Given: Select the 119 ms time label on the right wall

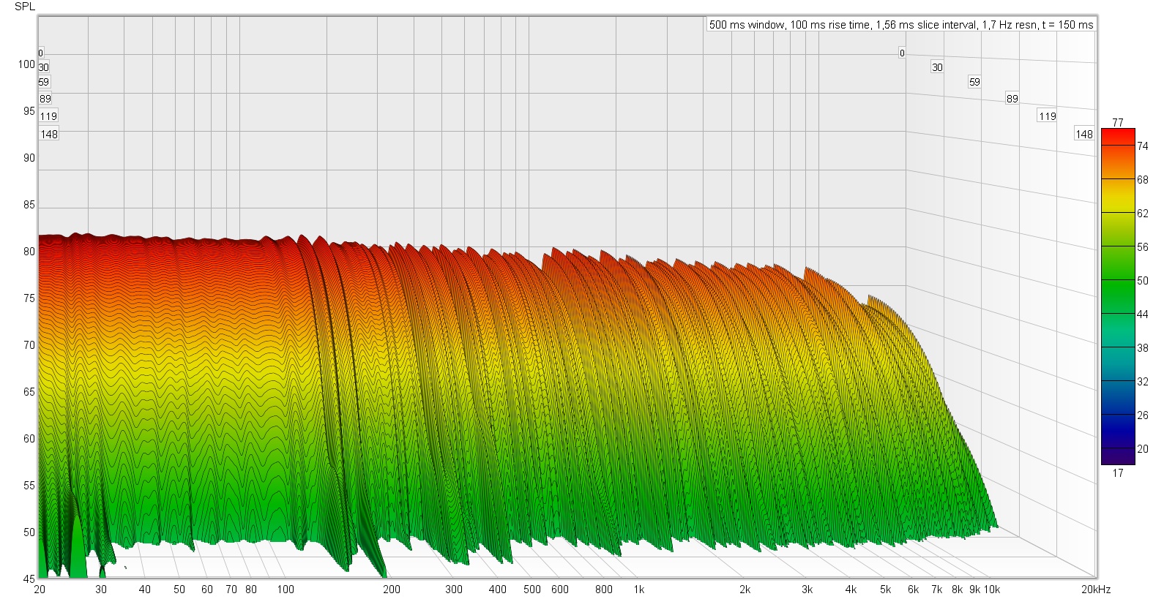Looking at the screenshot, I should coord(1048,116).
